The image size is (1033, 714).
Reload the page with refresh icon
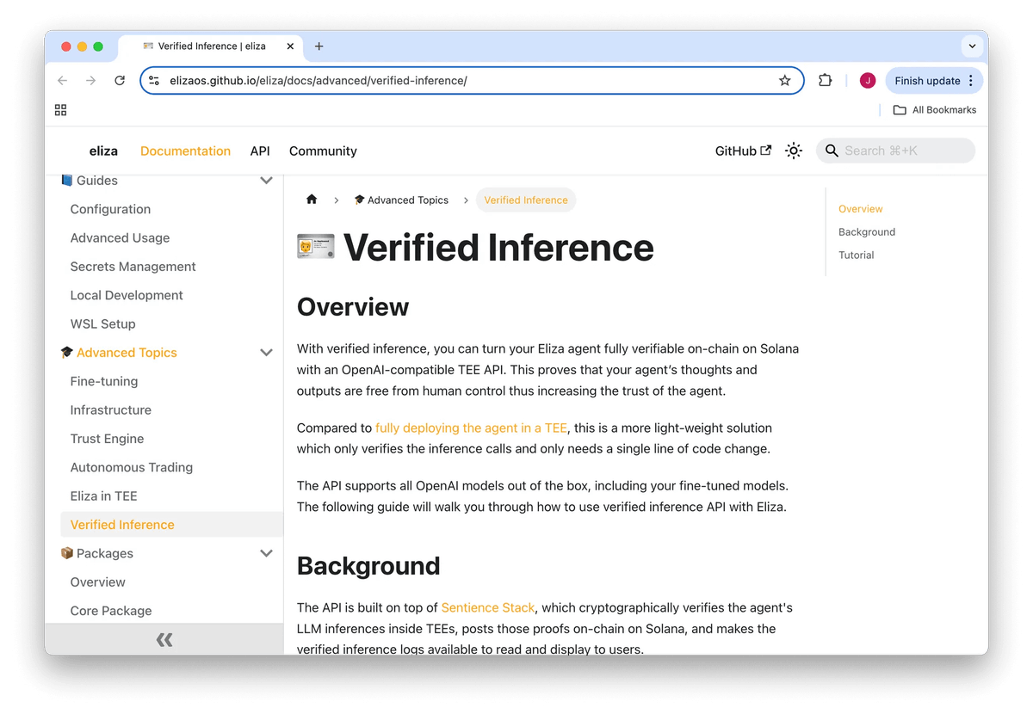click(x=120, y=81)
